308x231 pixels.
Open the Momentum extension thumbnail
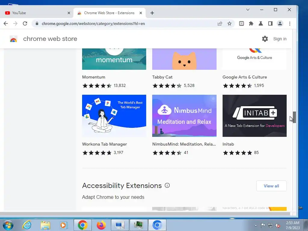(114, 59)
